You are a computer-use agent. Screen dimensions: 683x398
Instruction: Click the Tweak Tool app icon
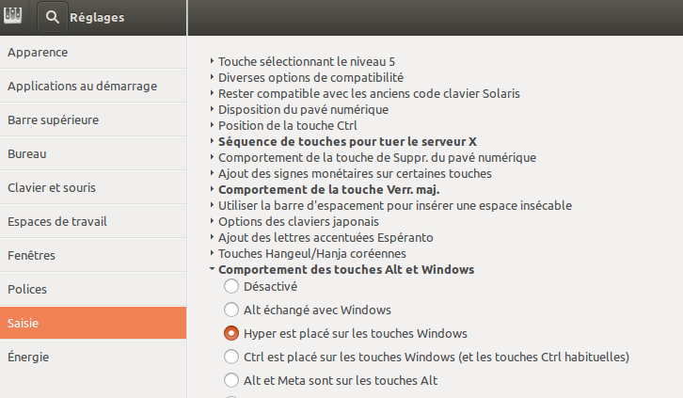point(12,16)
